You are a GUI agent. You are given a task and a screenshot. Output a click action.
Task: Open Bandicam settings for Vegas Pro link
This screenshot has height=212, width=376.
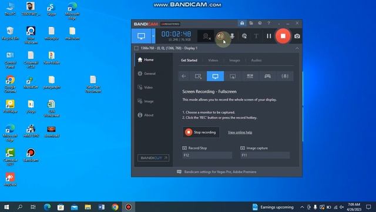pos(220,172)
